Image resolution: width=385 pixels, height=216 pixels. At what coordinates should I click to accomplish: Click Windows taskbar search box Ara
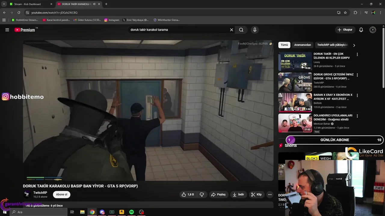click(38, 212)
